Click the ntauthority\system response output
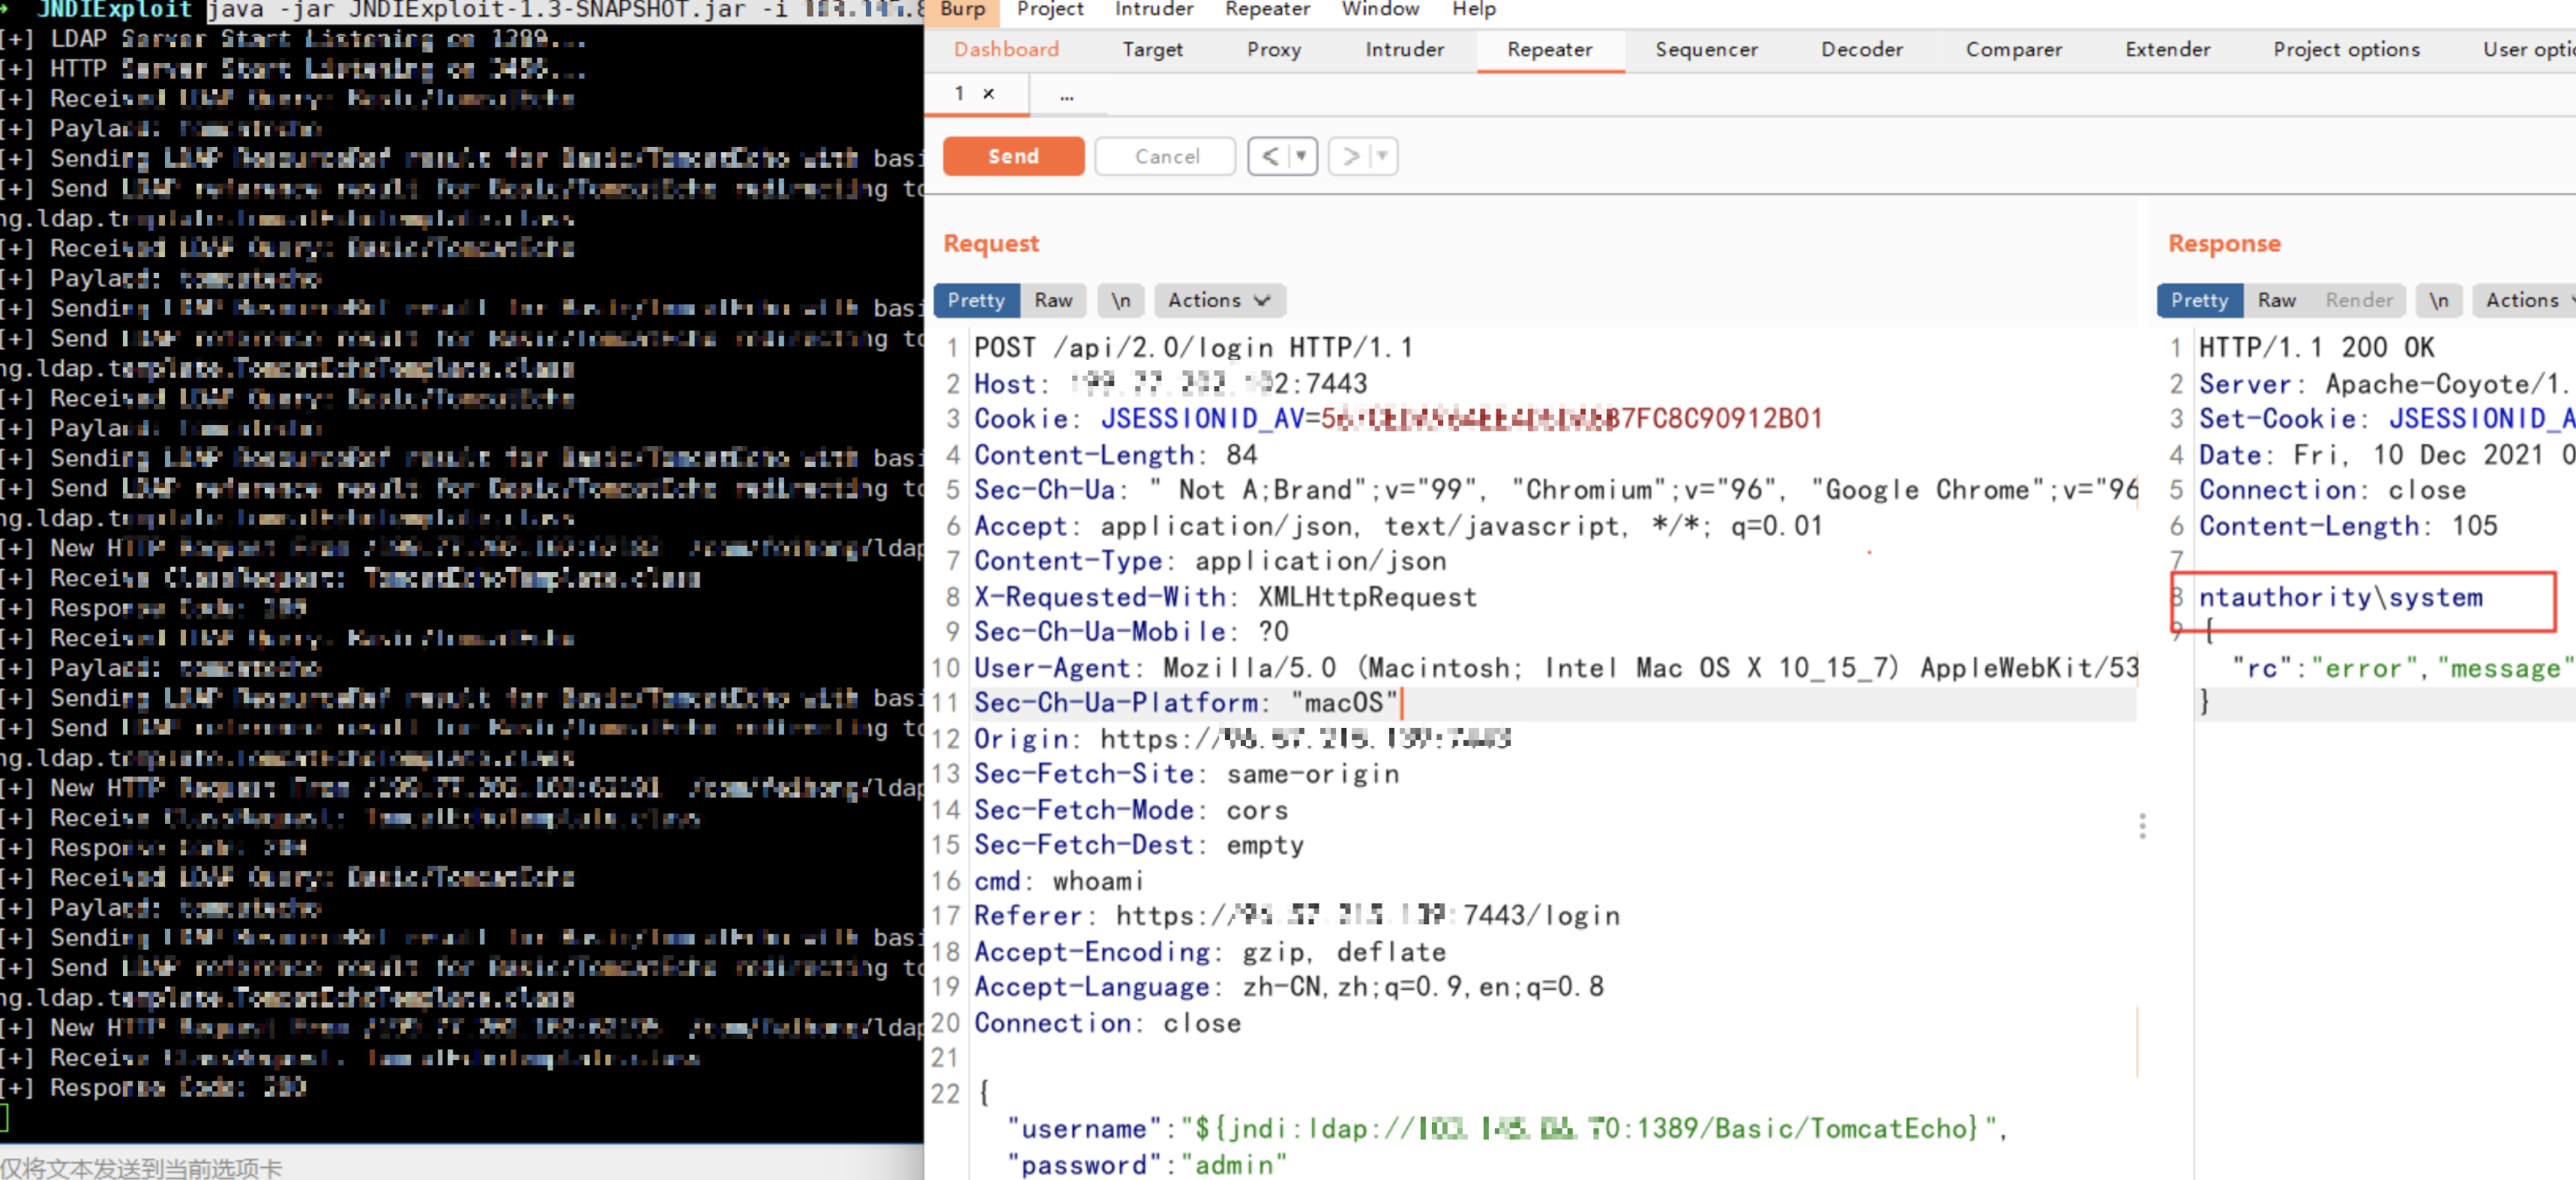The width and height of the screenshot is (2576, 1180). [2340, 598]
